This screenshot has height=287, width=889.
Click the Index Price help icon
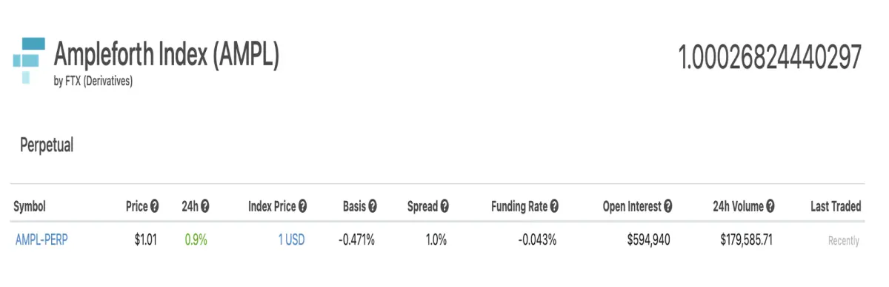pyautogui.click(x=303, y=207)
